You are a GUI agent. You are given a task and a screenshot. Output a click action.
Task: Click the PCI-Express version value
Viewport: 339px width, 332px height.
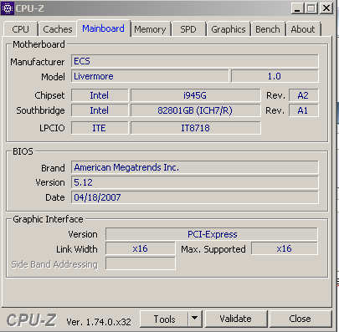click(x=212, y=234)
